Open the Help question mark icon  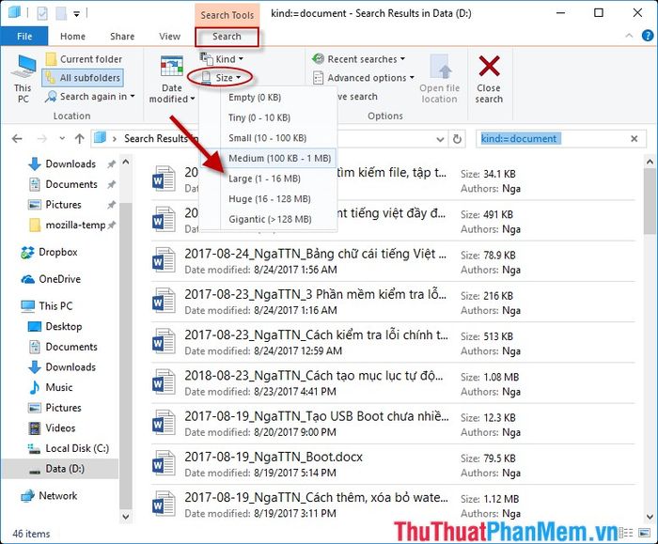click(x=648, y=36)
